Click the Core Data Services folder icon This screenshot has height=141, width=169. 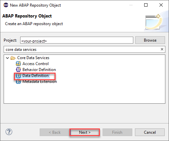click(x=13, y=58)
